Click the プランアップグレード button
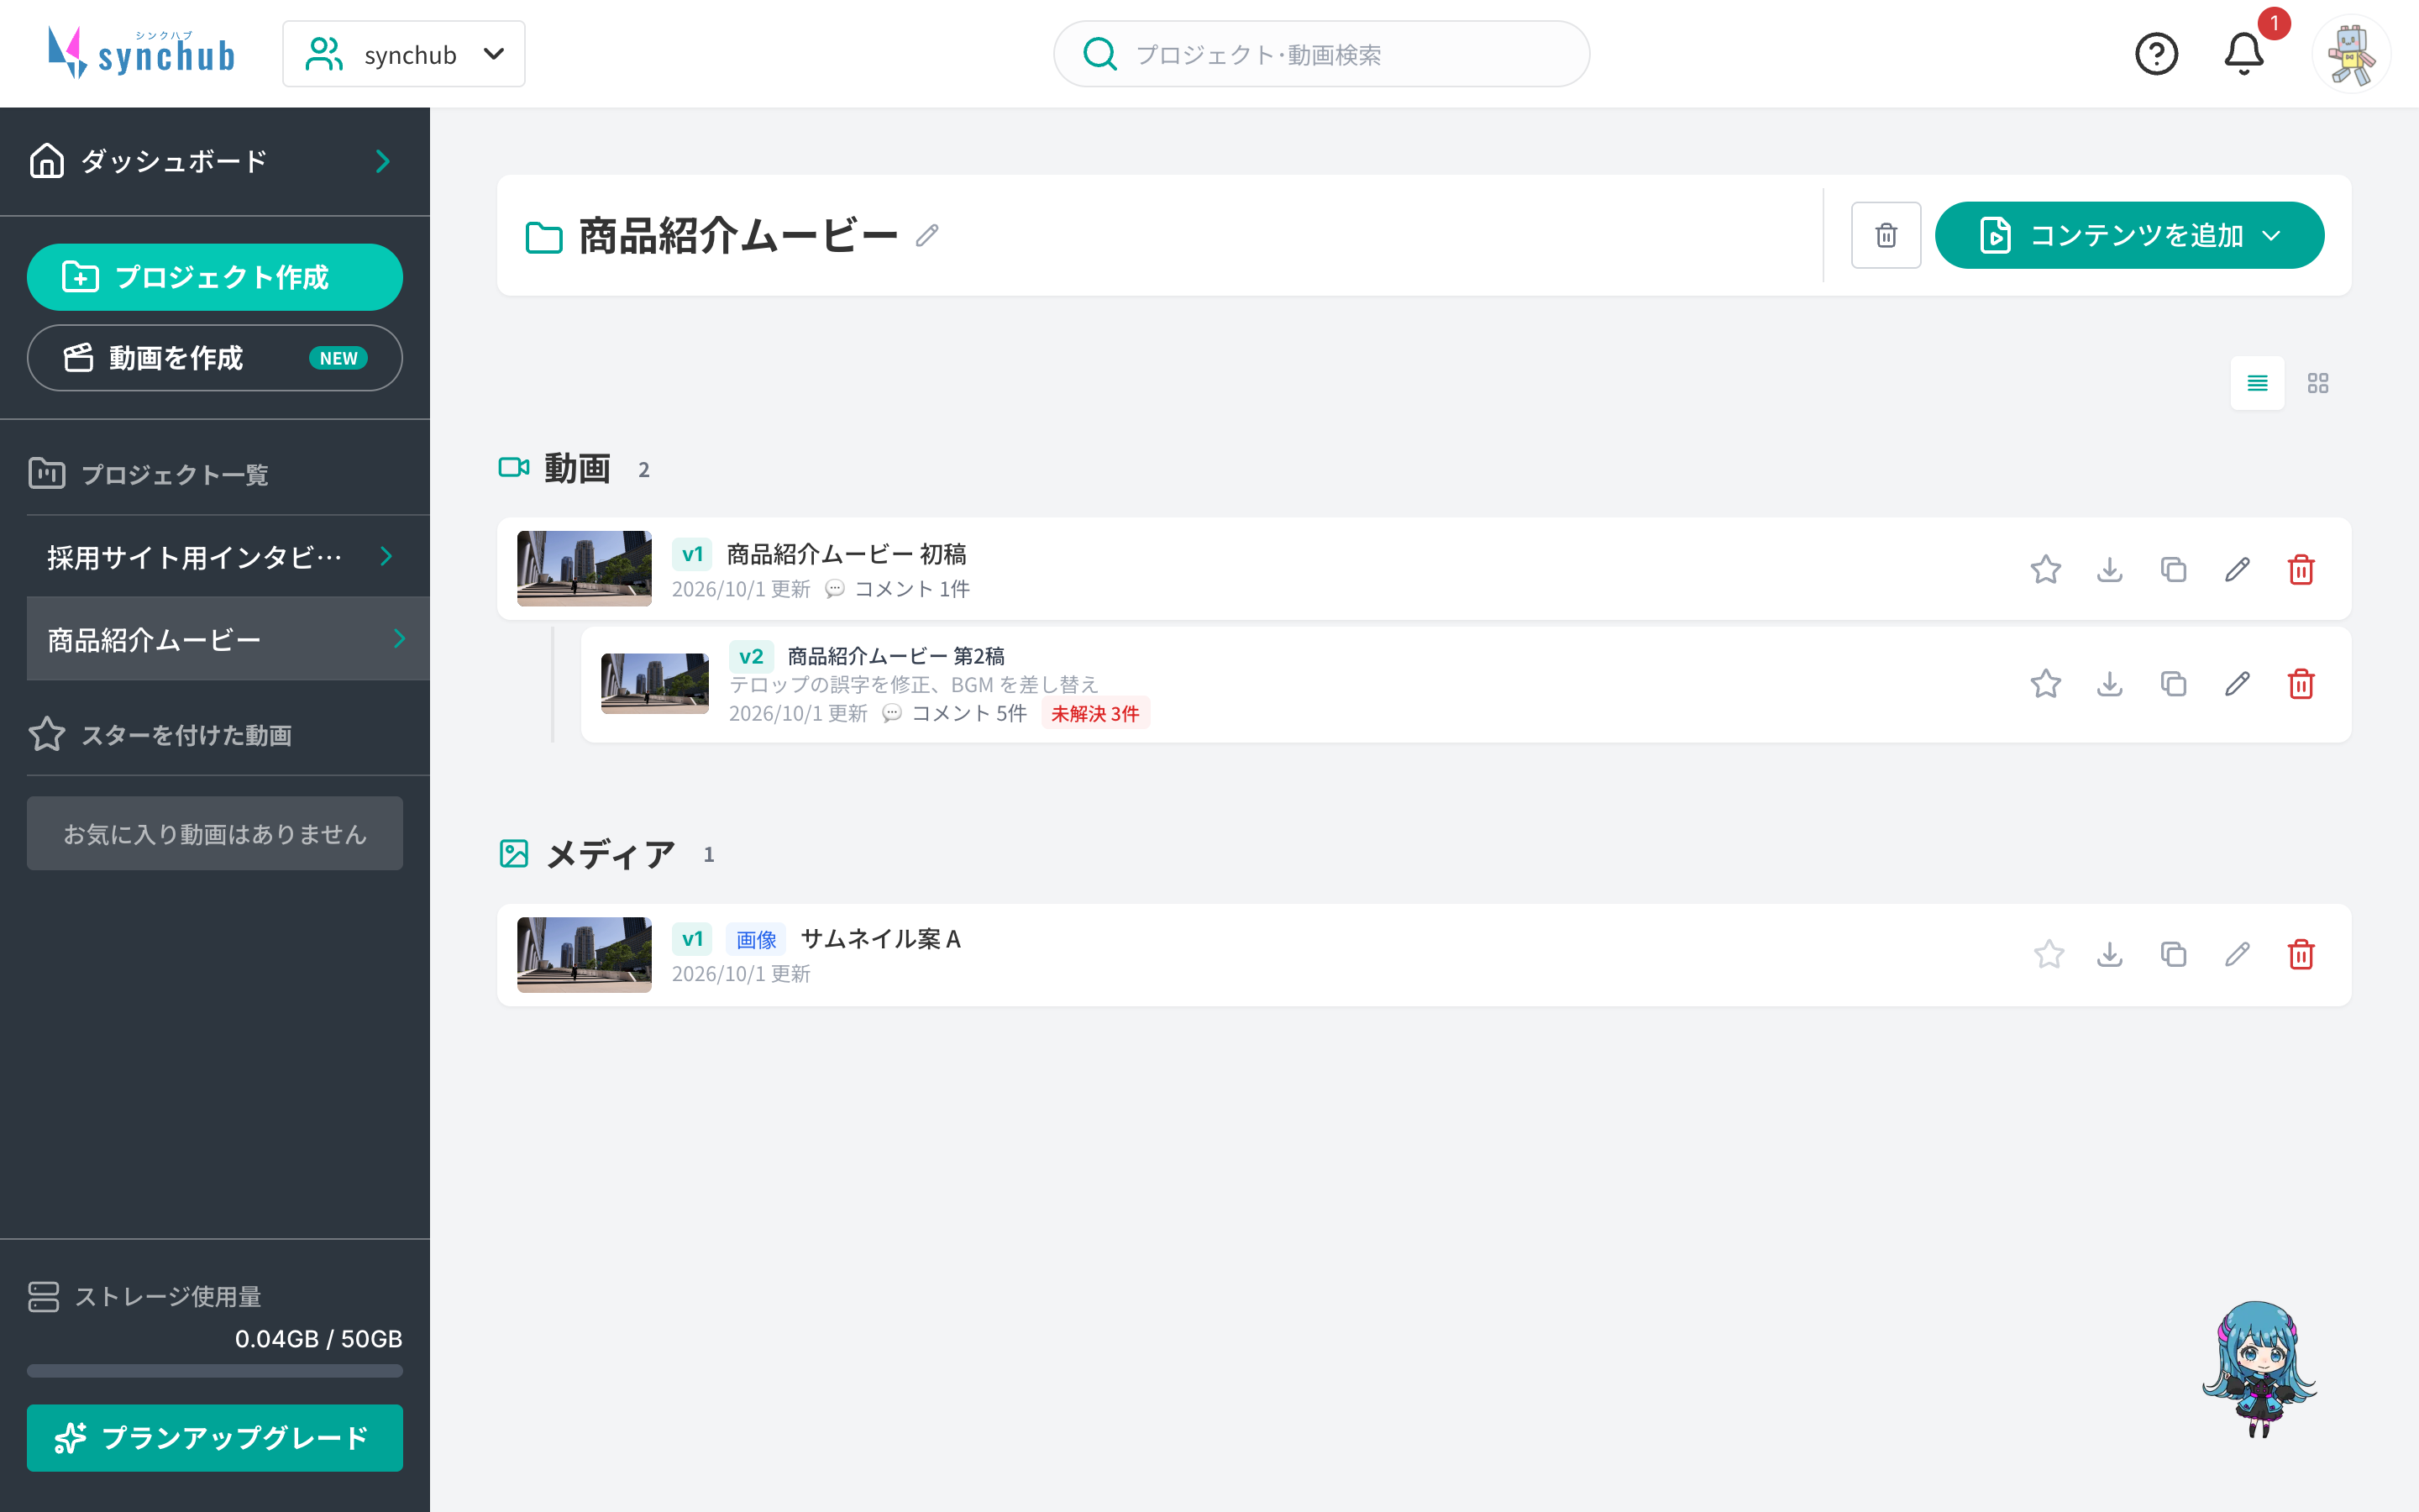Viewport: 2419px width, 1512px height. [x=215, y=1438]
